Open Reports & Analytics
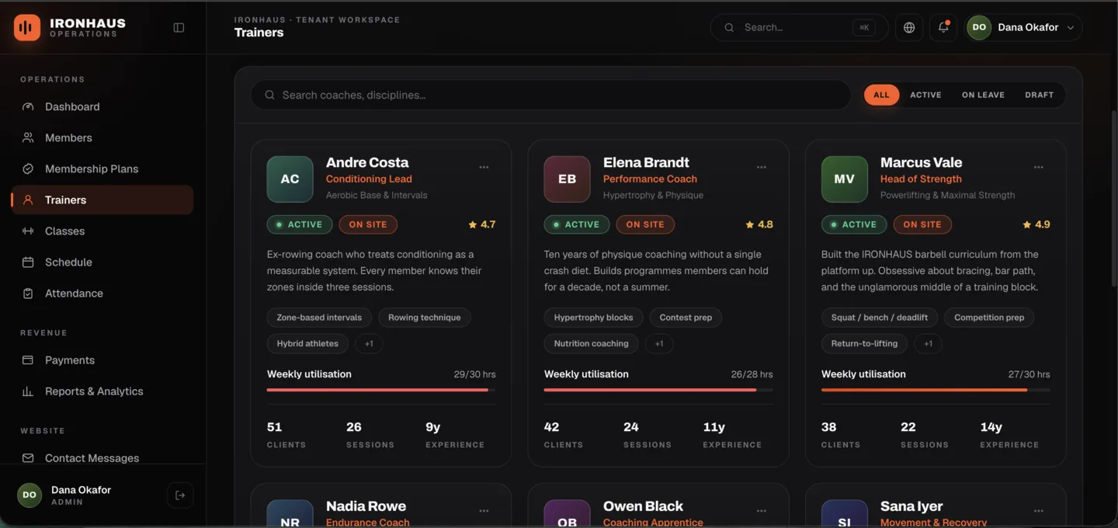 (x=102, y=391)
